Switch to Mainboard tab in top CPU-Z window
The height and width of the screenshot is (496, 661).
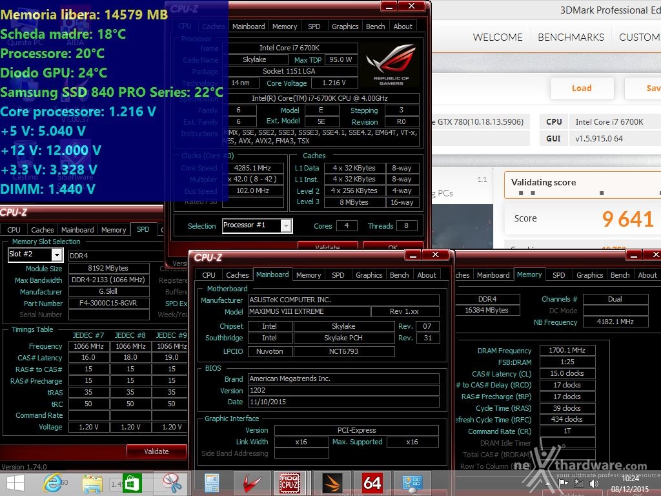[249, 26]
